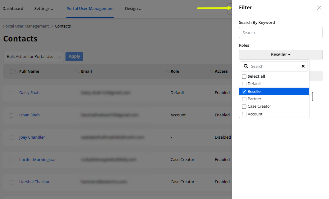Select the Daisy Shah row checkbox
Screen dimensions: 329x199
pos(11,93)
